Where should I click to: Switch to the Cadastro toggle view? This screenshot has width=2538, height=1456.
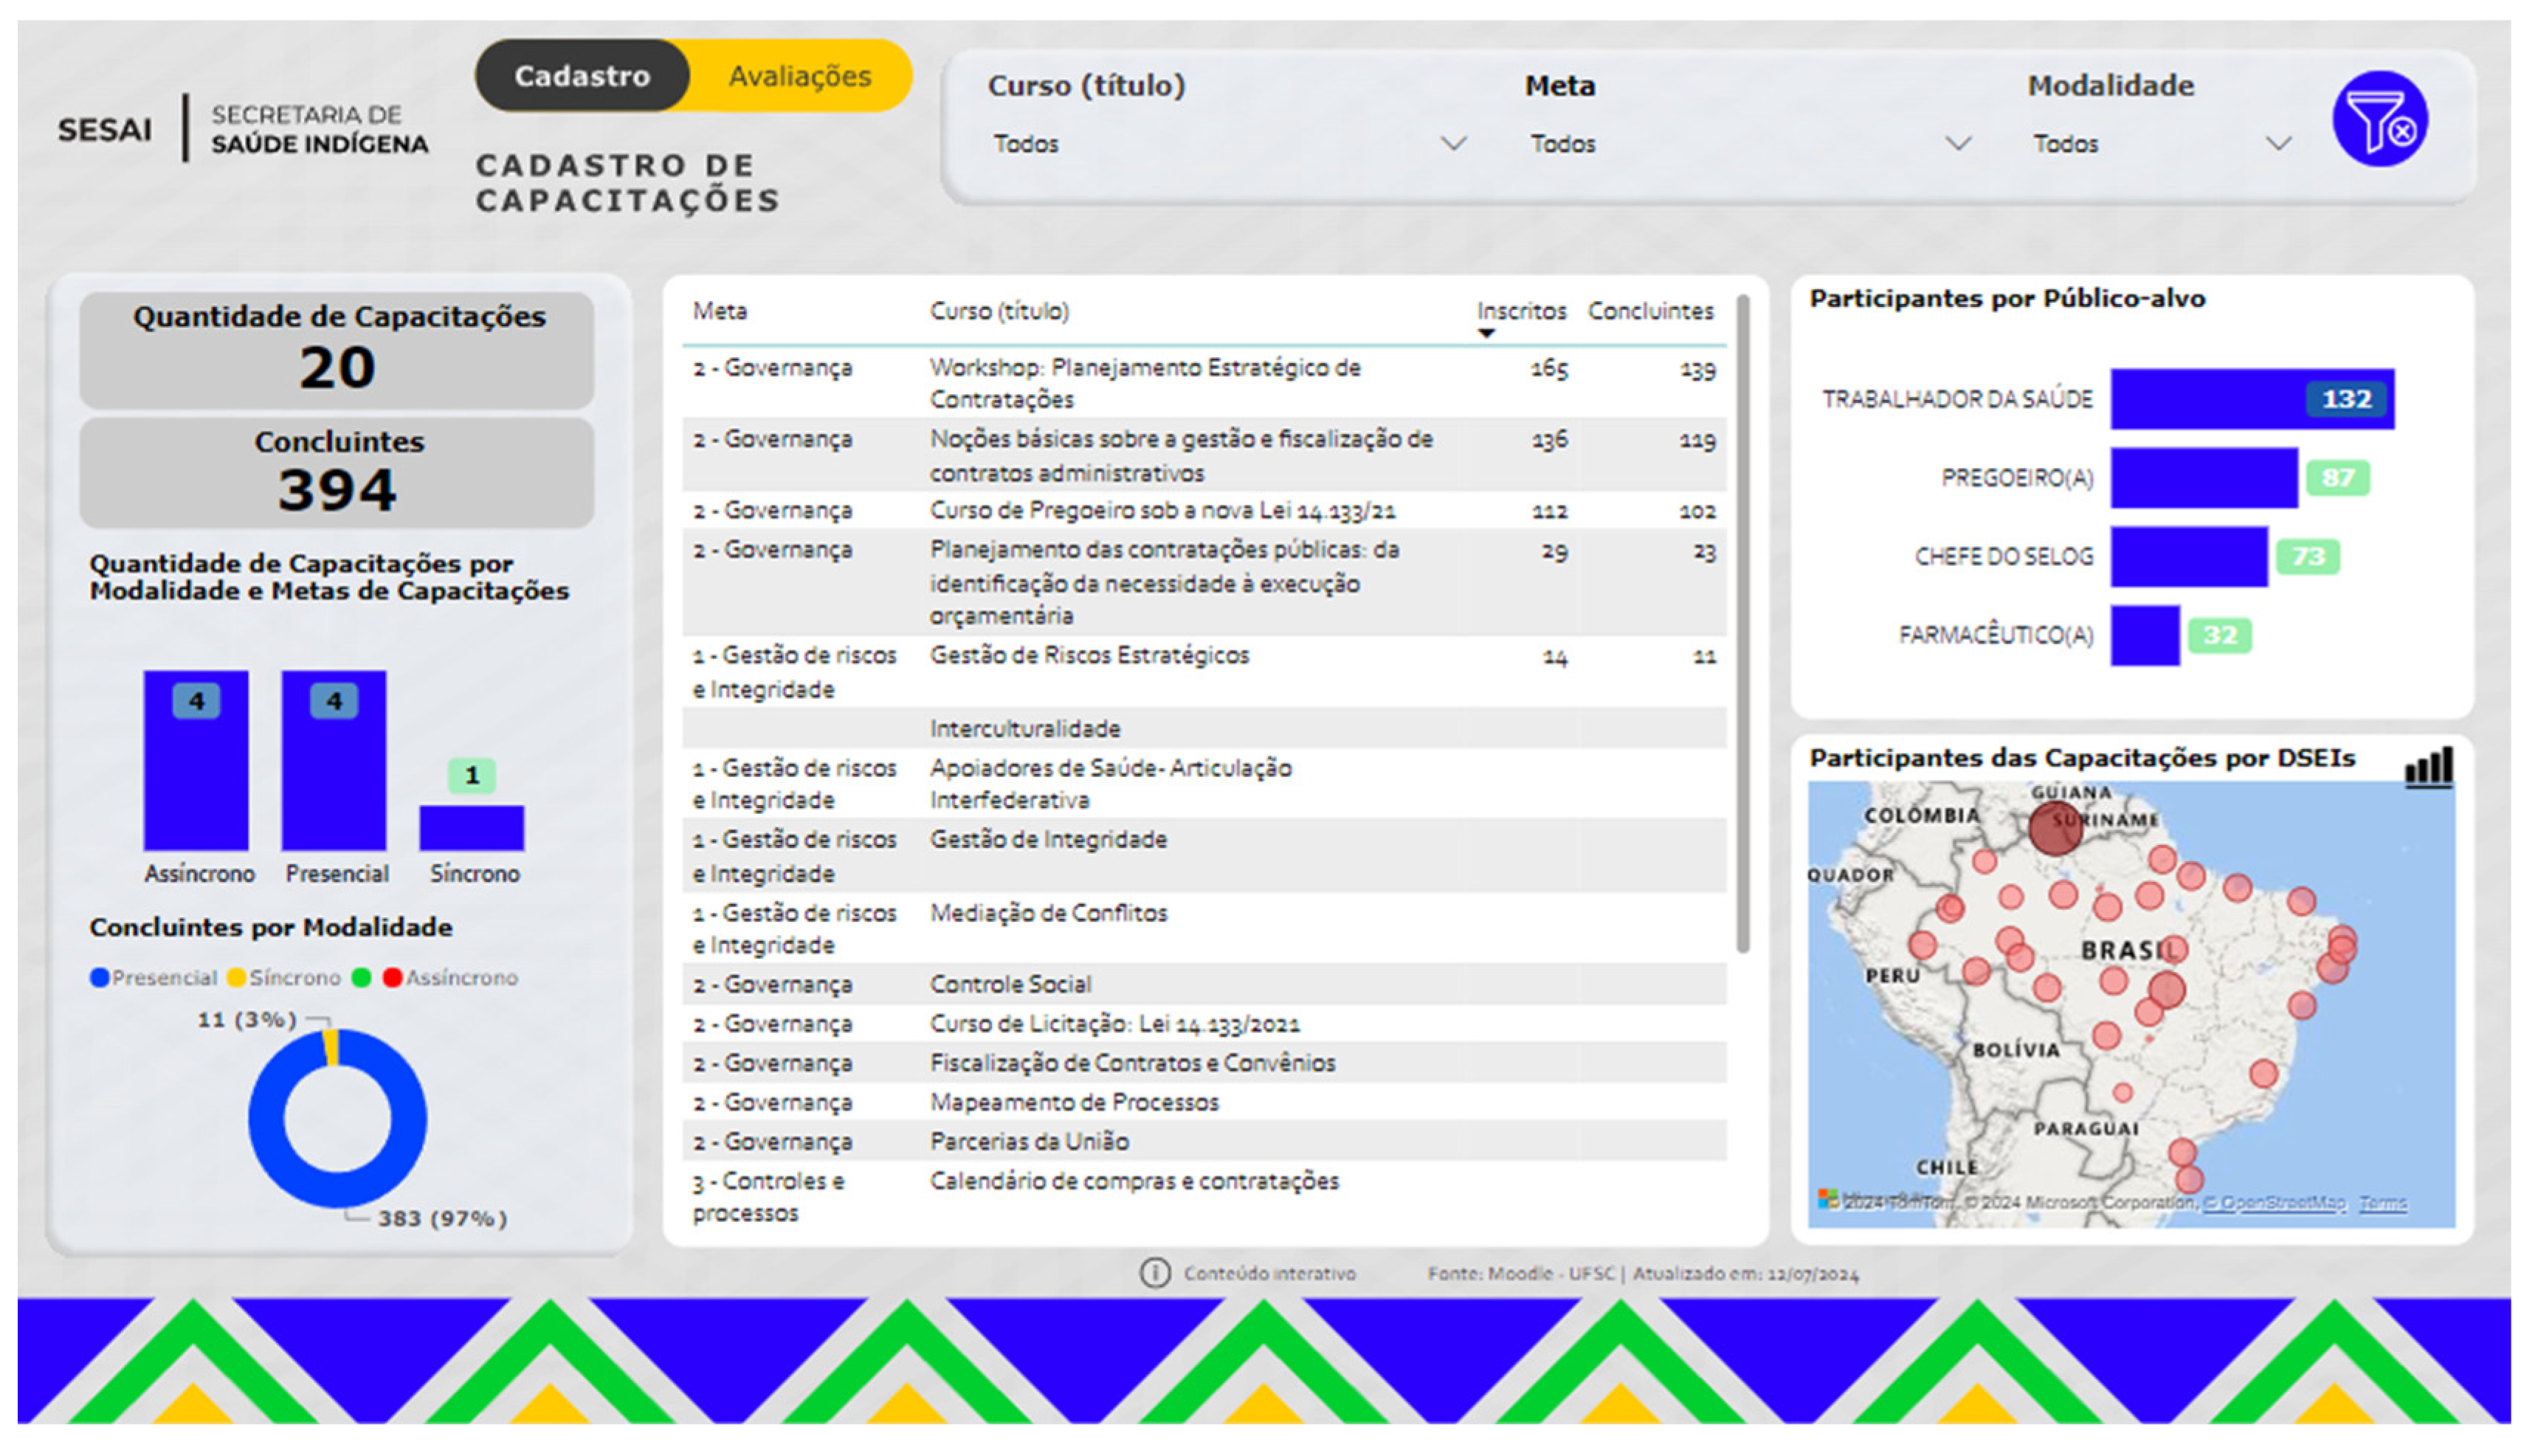[582, 76]
